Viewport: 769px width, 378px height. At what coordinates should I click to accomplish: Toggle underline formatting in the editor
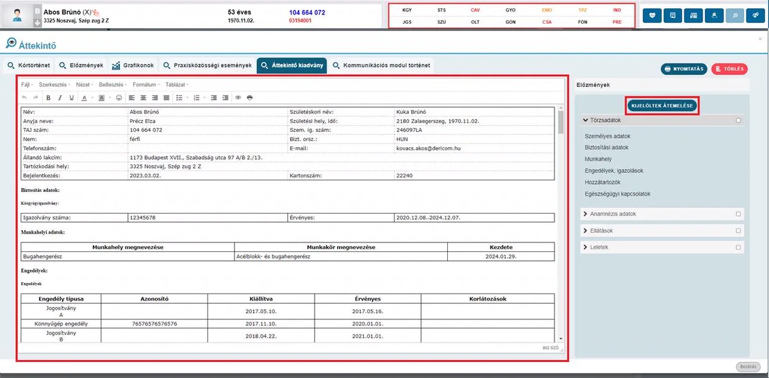coord(71,98)
